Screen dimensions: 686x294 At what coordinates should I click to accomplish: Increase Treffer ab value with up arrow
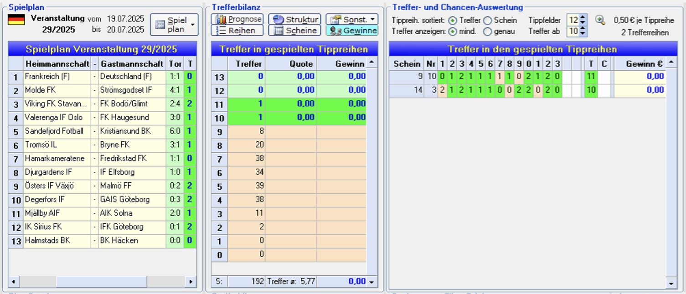(x=583, y=29)
